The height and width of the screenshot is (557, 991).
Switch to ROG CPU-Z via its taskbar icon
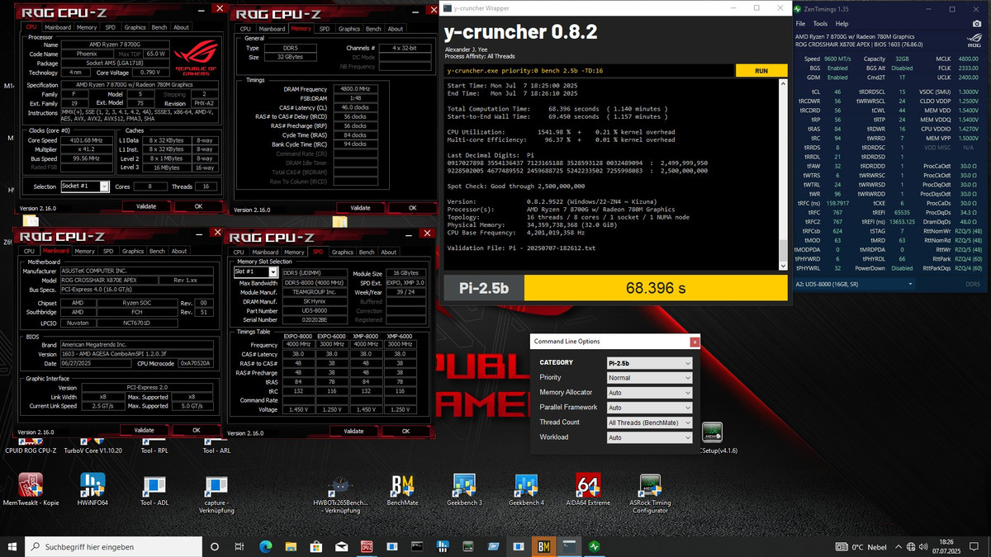click(367, 546)
